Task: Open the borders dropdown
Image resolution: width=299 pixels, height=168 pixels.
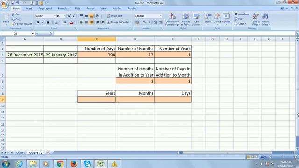Action: tap(59, 22)
